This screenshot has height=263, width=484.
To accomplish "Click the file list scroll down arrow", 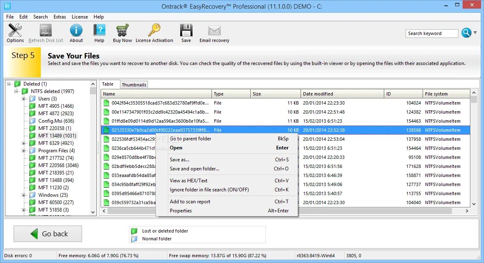I will click(x=474, y=204).
